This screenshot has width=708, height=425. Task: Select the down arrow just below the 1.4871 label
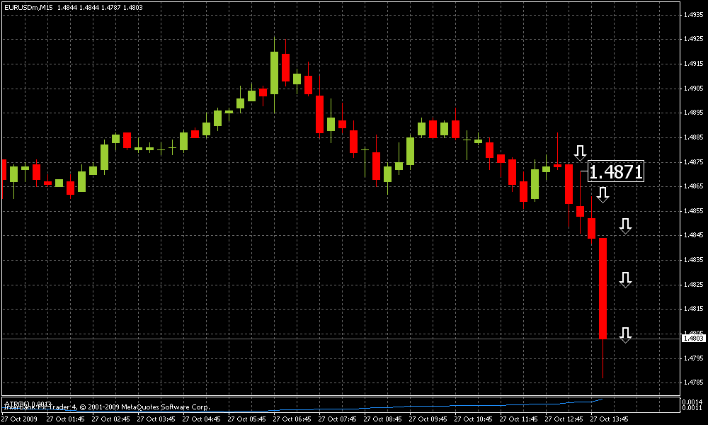[x=603, y=195]
